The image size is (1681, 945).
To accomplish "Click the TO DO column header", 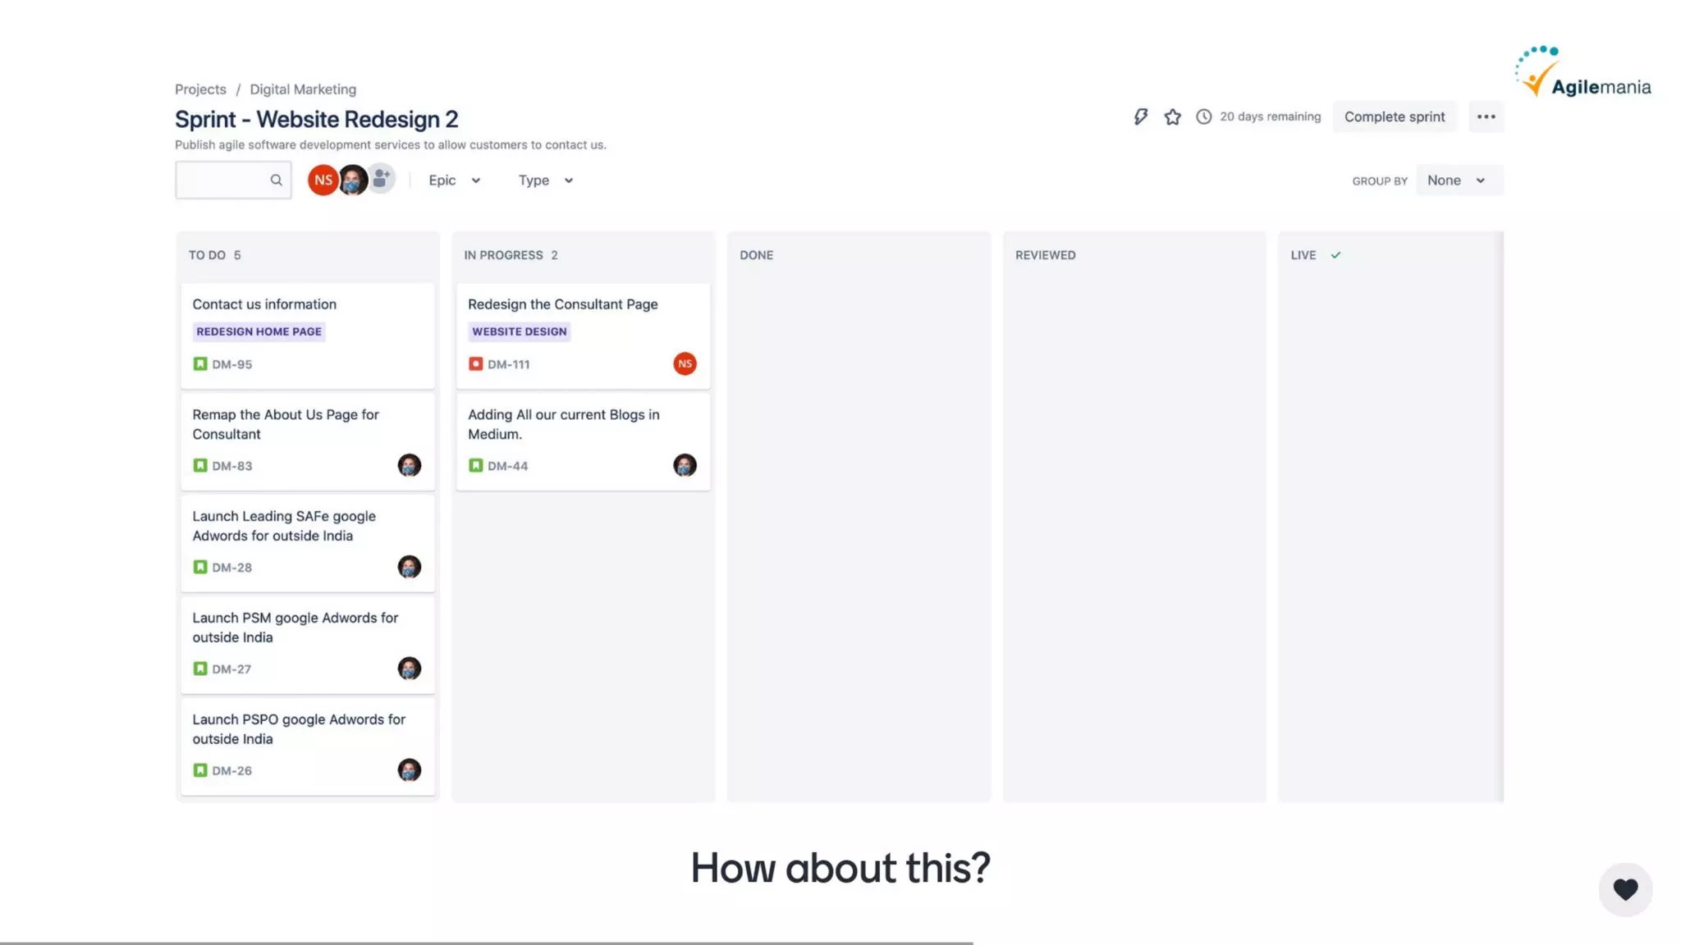I will click(214, 255).
